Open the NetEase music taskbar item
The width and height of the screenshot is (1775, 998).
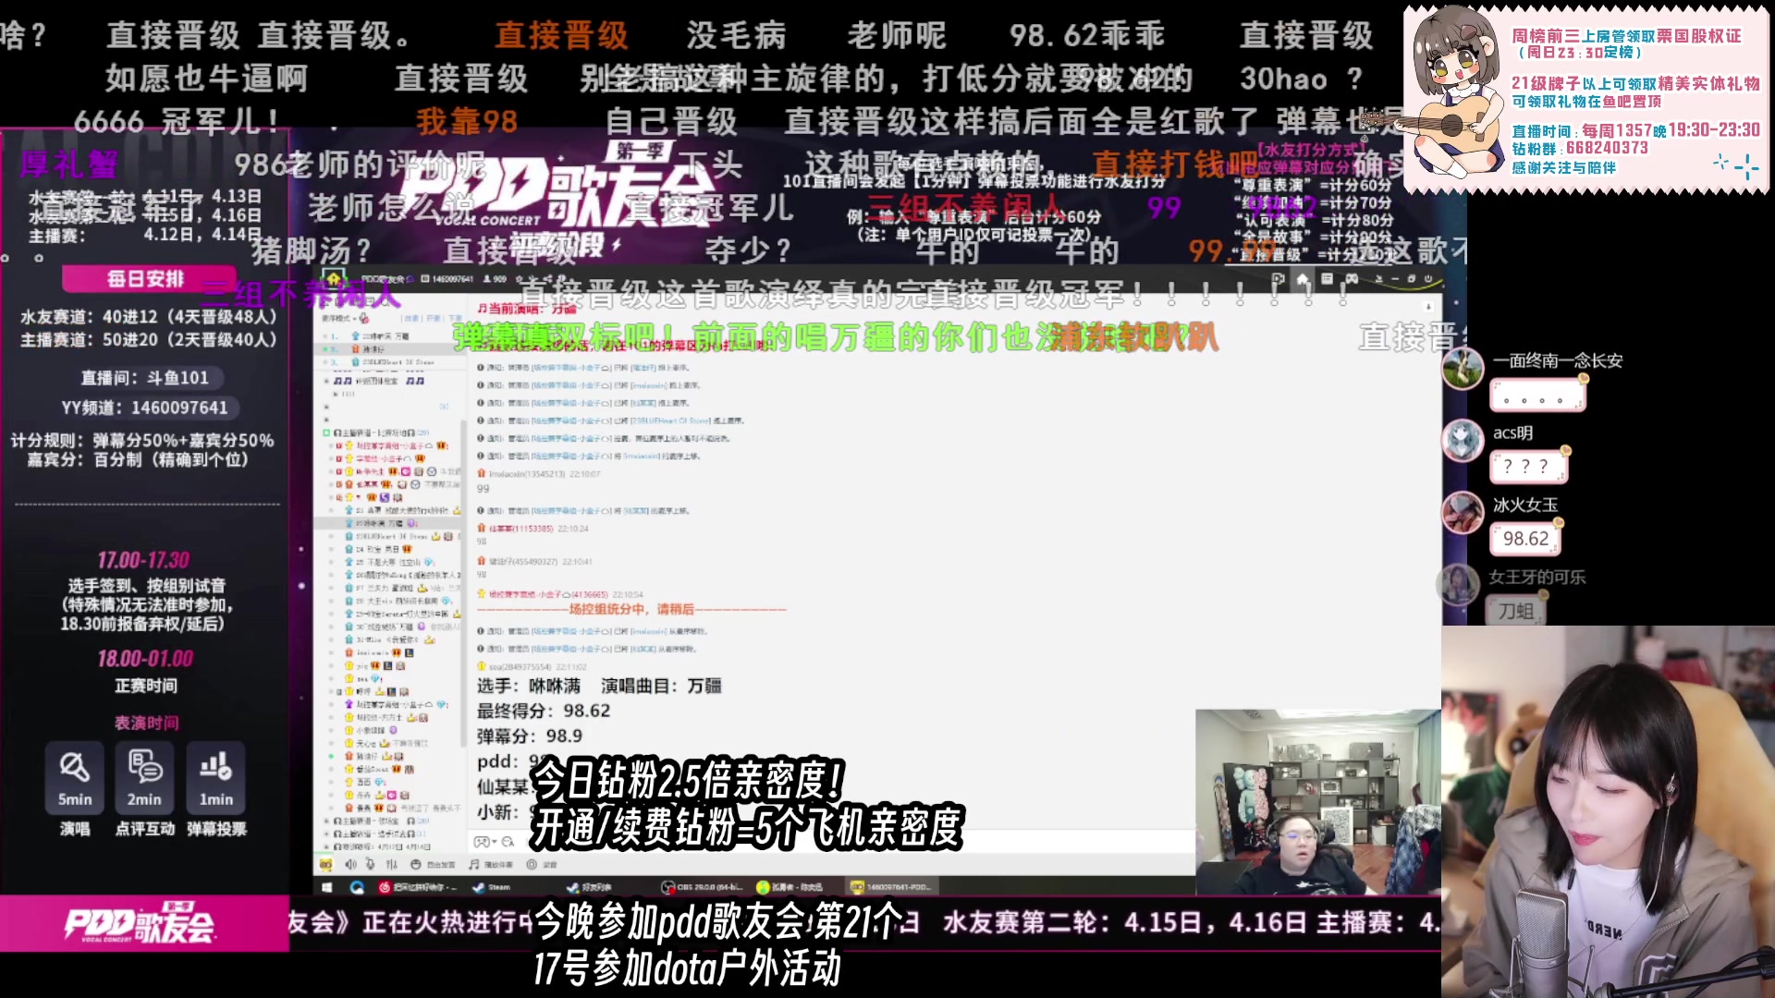tap(418, 887)
